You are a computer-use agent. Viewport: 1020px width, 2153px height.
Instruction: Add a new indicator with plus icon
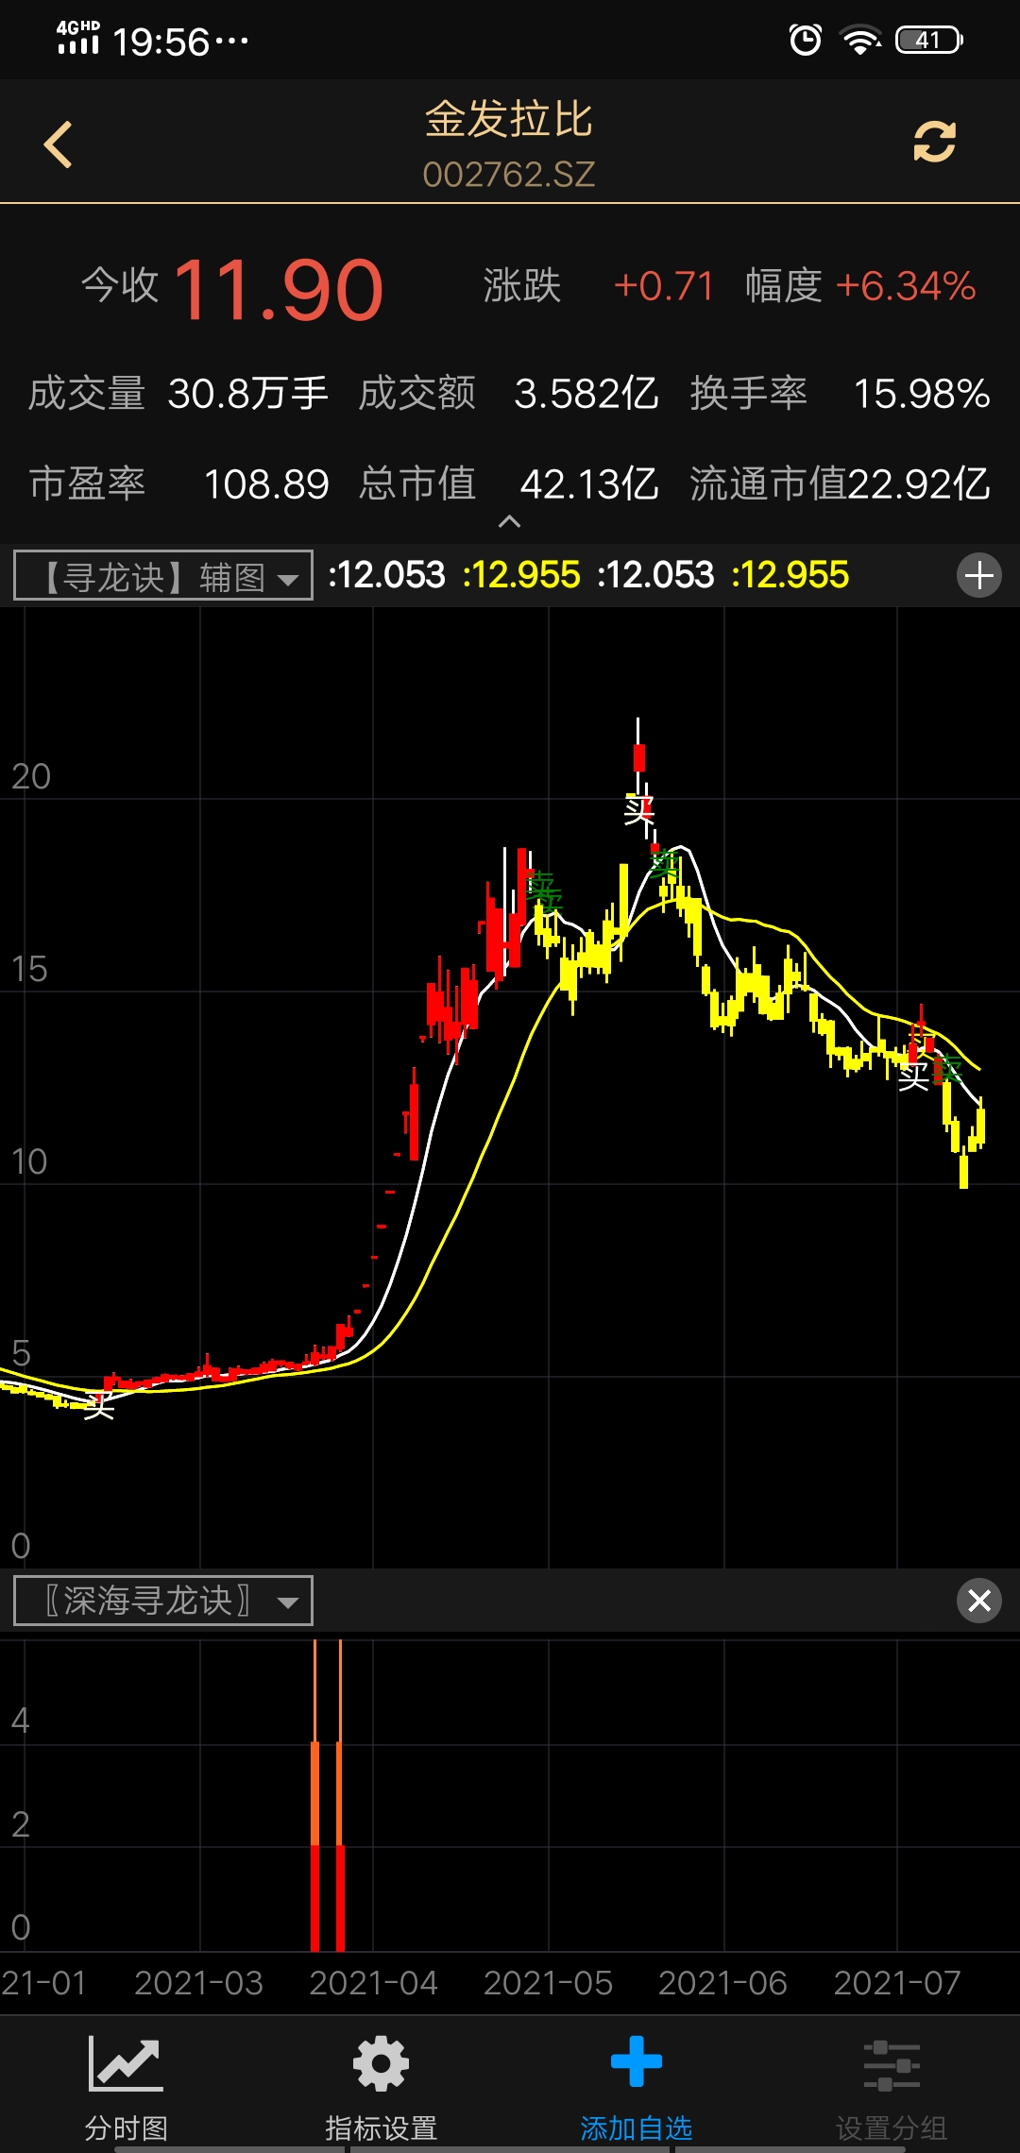979,575
